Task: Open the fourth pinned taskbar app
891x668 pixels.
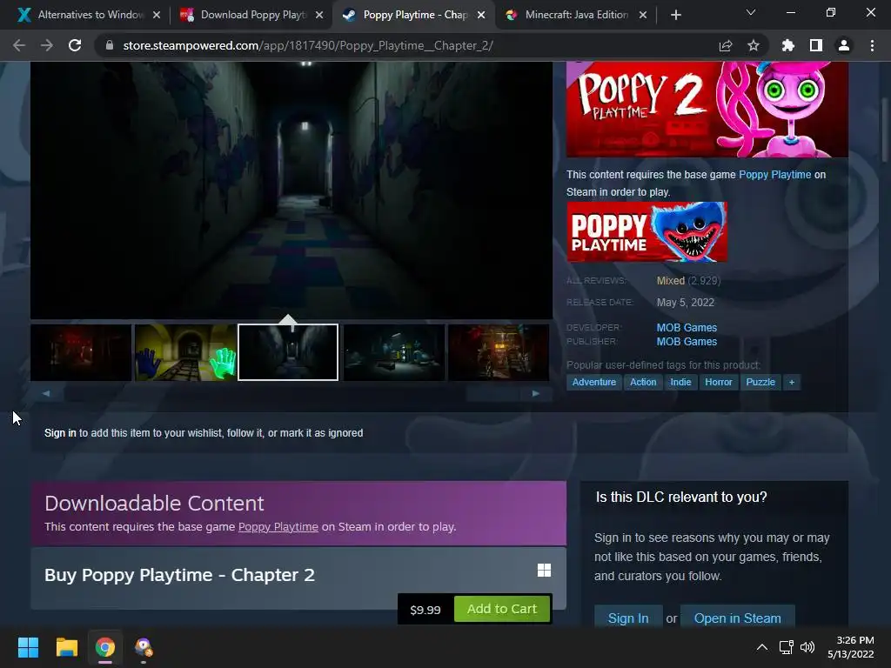Action: tap(144, 647)
